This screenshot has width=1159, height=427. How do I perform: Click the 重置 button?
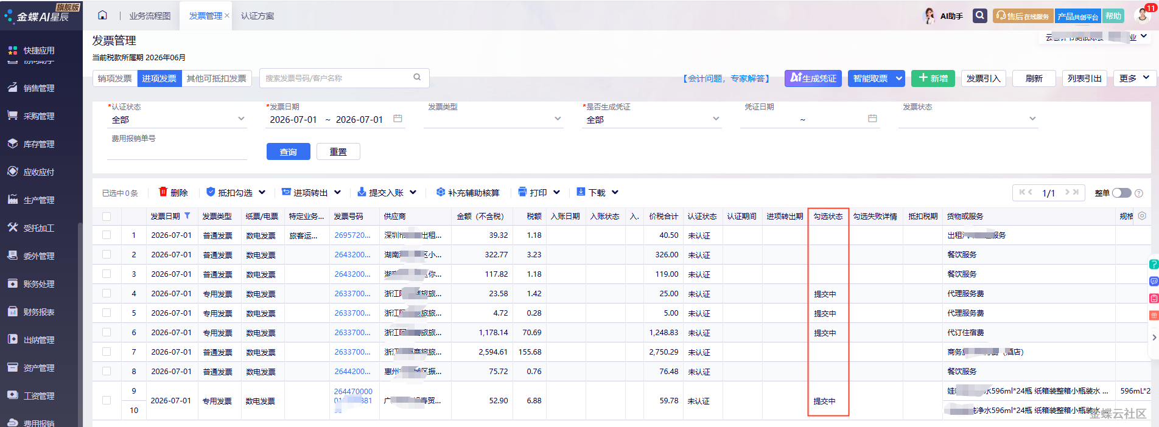click(338, 151)
